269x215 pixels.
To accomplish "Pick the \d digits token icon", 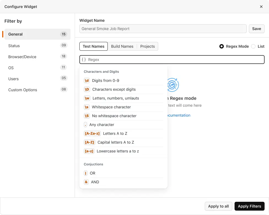I will coord(87,80).
